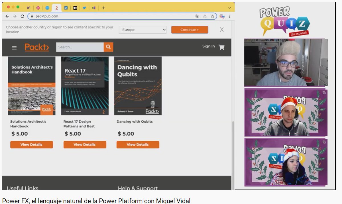Bookmark this page with the star
The image size is (342, 204).
[212, 16]
